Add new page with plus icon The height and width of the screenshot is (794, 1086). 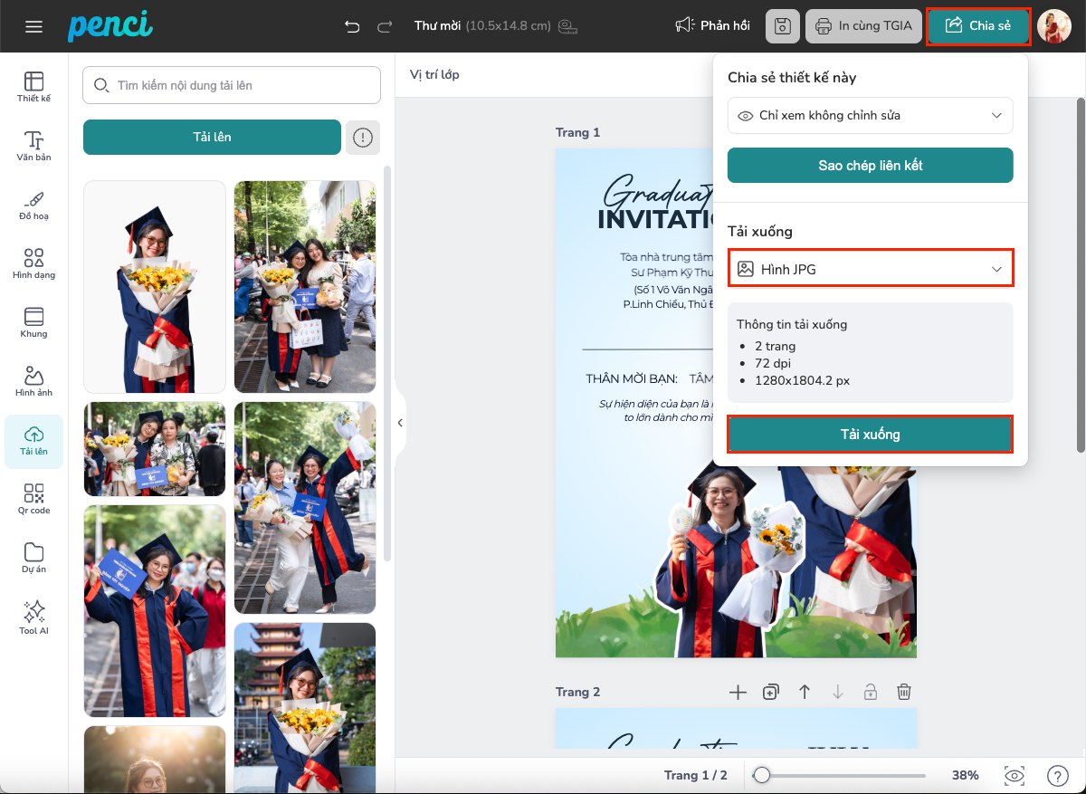(x=738, y=692)
